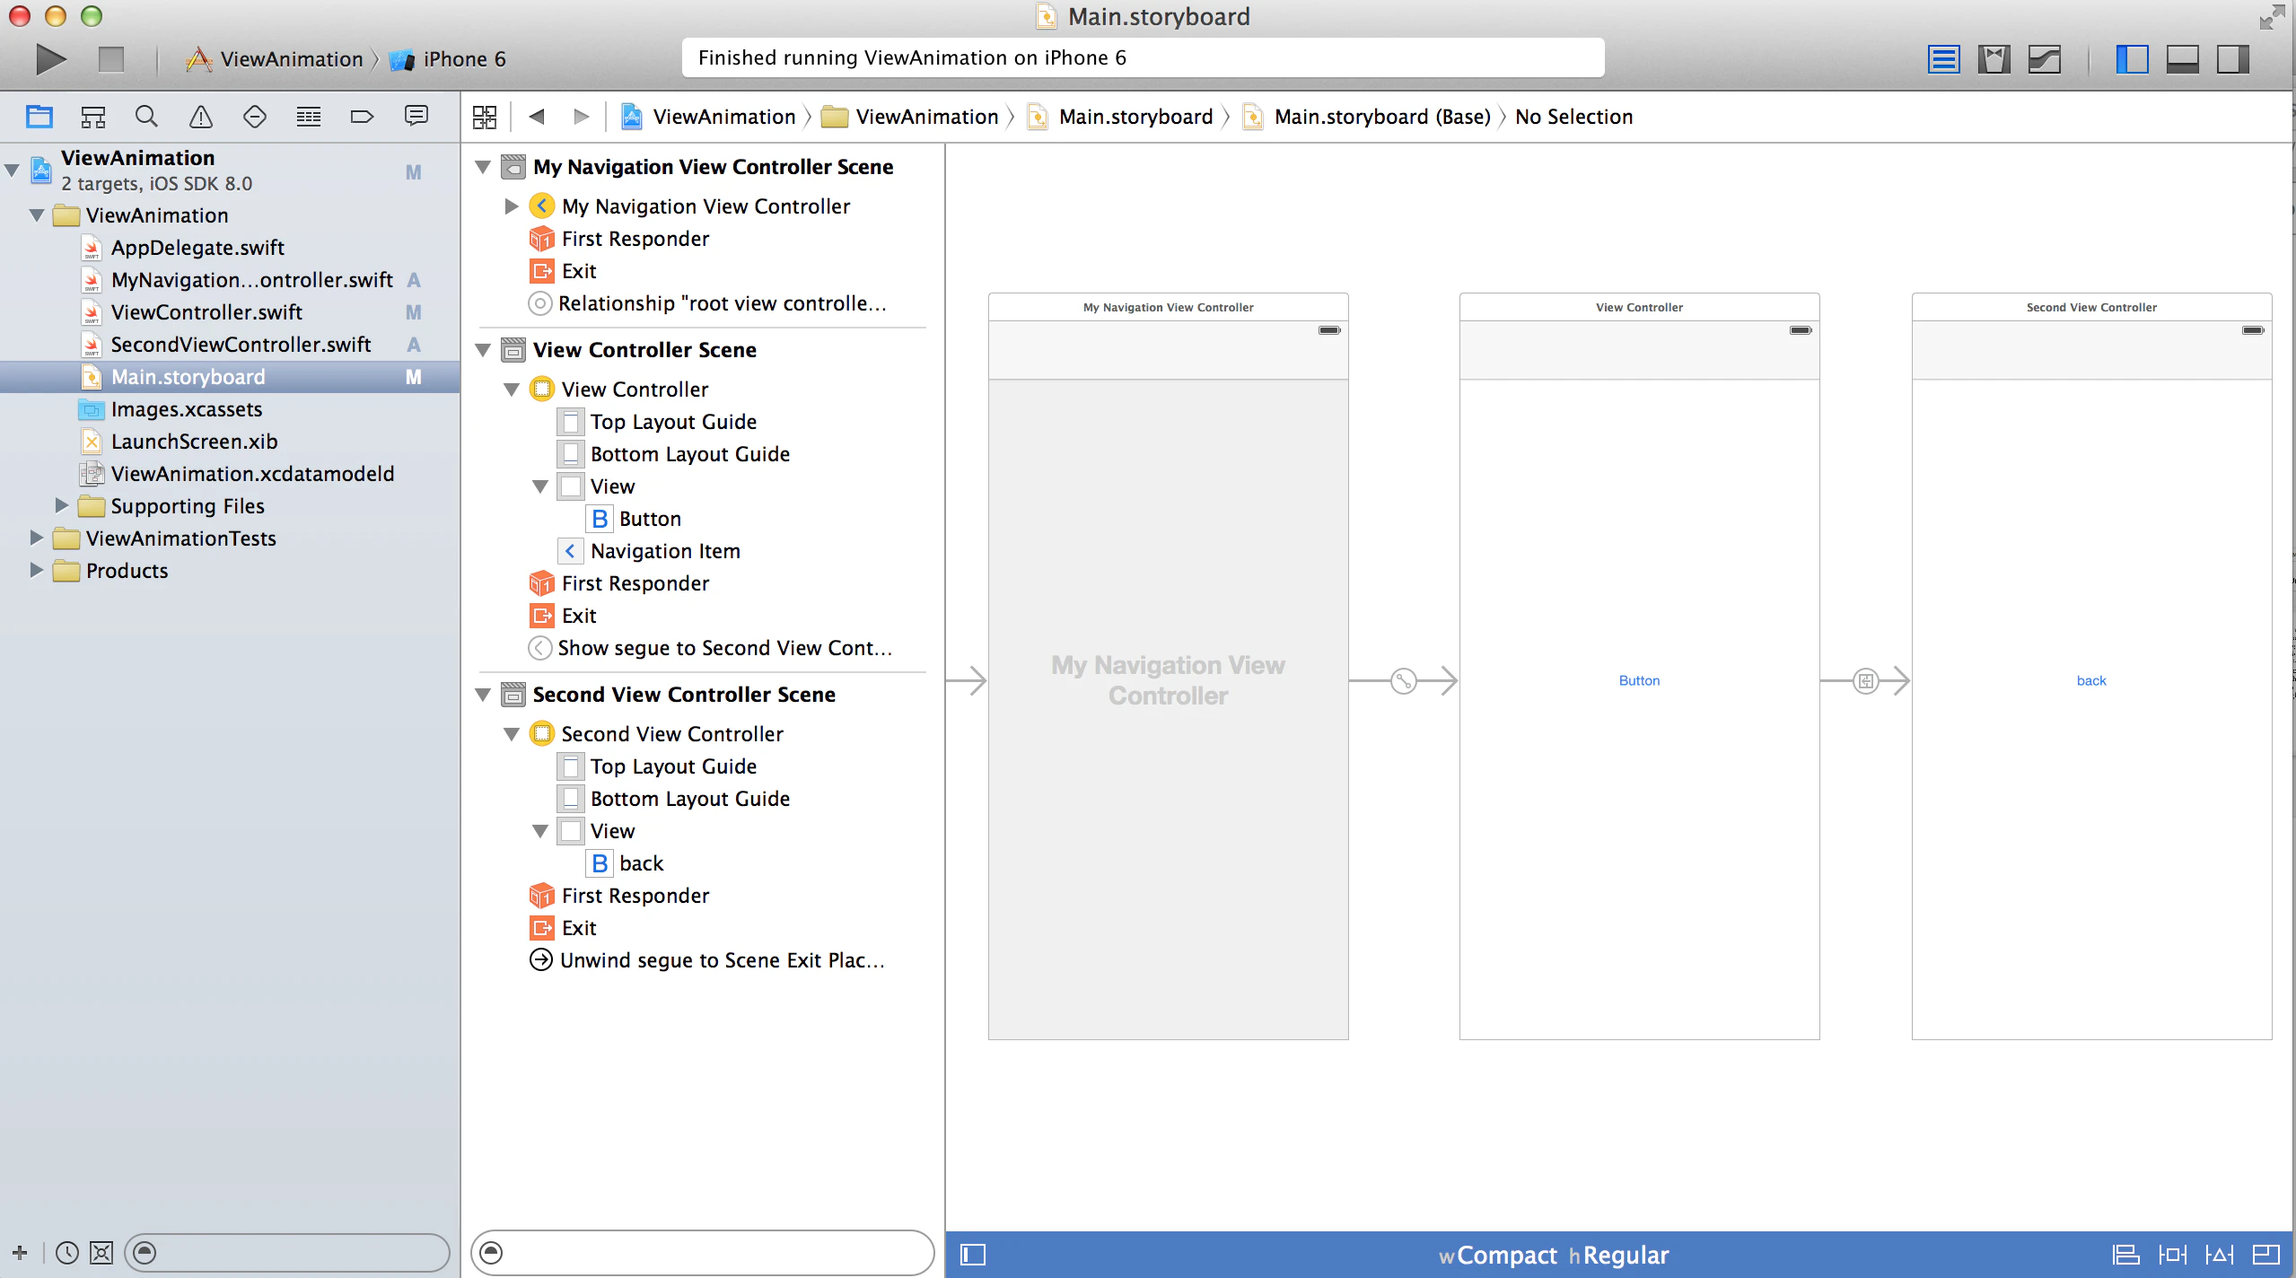The width and height of the screenshot is (2296, 1278).
Task: Go back in editor history
Action: (x=537, y=117)
